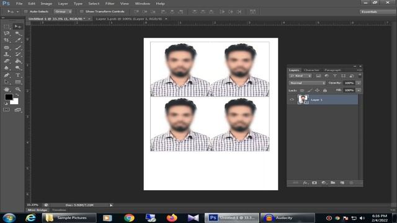Create new fill or adjustment layer
Image resolution: width=397 pixels, height=223 pixels.
[324, 183]
